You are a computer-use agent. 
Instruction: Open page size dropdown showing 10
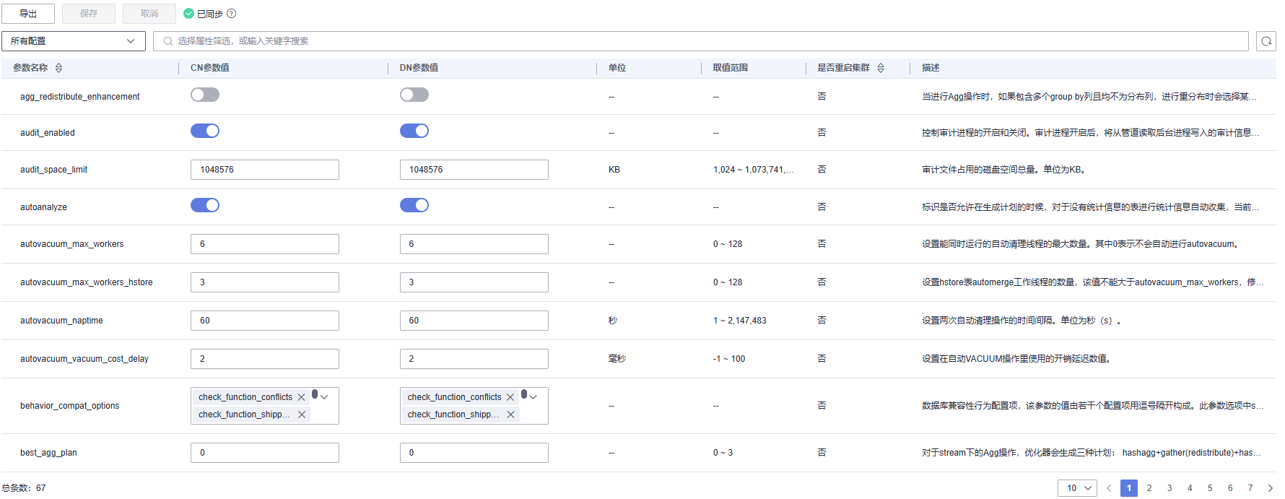point(1077,488)
